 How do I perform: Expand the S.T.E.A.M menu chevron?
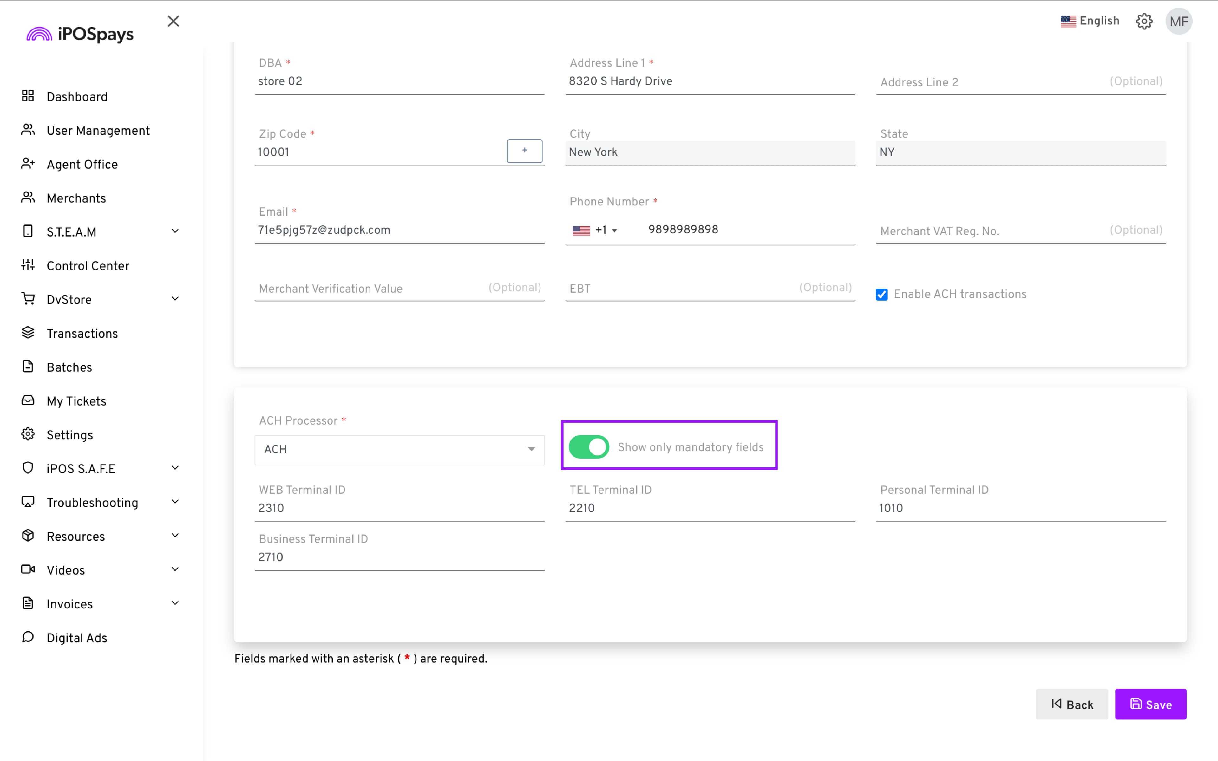pyautogui.click(x=175, y=231)
